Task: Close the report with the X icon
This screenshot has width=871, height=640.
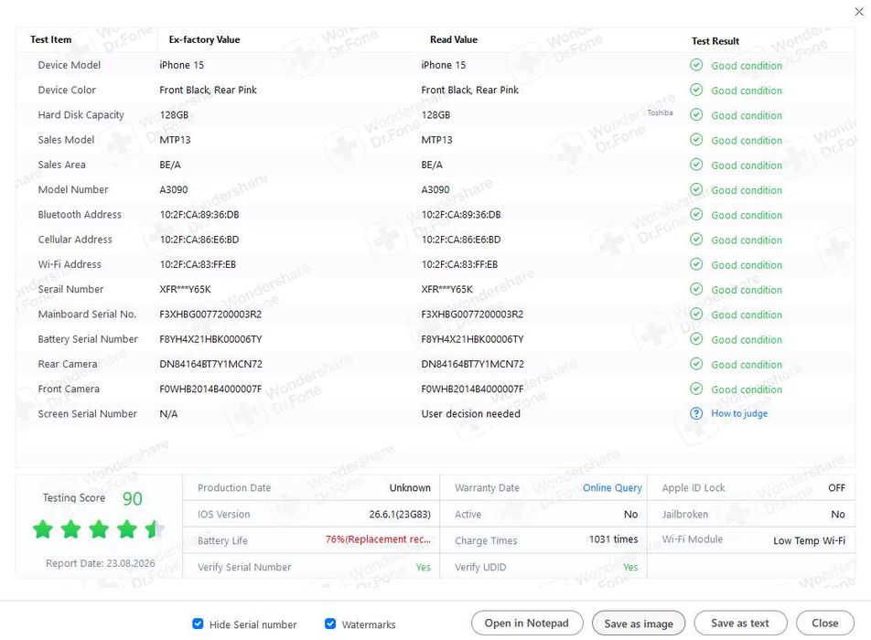Action: tap(859, 12)
